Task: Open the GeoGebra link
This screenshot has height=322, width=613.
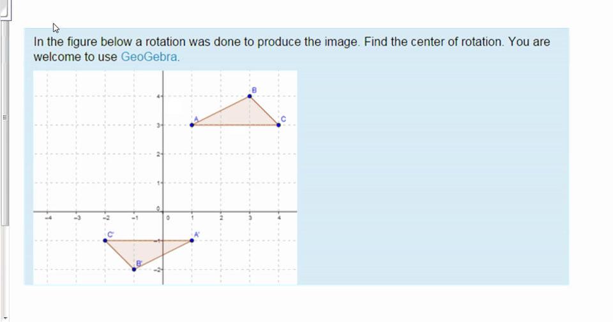Action: tap(149, 57)
